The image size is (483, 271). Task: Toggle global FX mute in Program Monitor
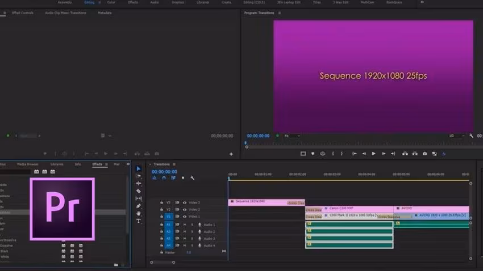pos(444,154)
